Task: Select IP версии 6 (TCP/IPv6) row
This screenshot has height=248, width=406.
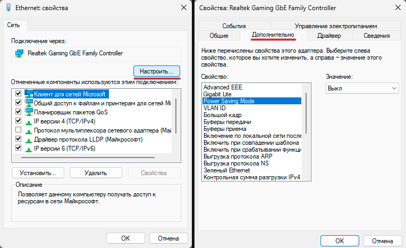Action: pyautogui.click(x=65, y=148)
